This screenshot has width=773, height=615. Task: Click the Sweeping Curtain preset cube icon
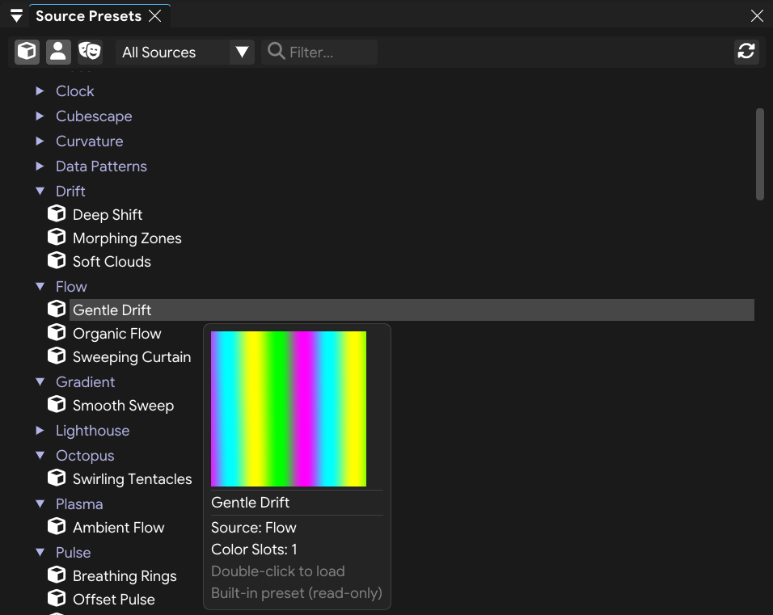[x=57, y=356]
